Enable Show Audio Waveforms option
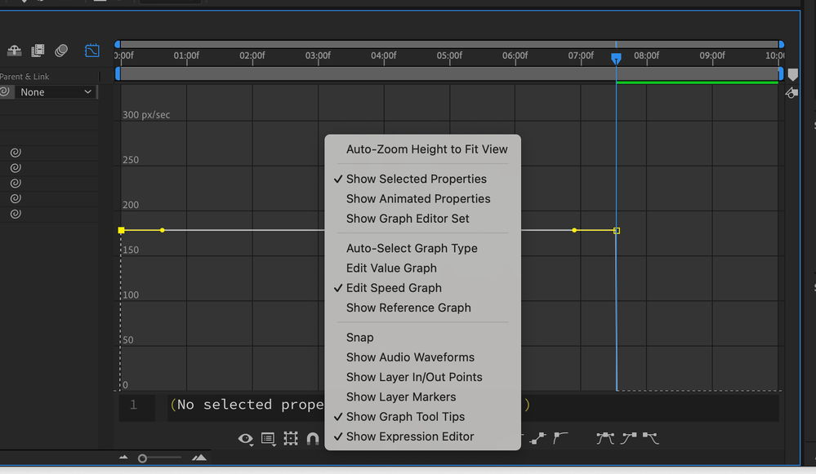Image resolution: width=816 pixels, height=474 pixels. (409, 357)
